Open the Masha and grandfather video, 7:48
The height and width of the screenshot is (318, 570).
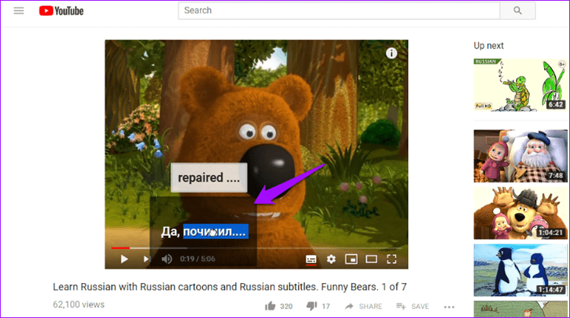click(x=520, y=156)
